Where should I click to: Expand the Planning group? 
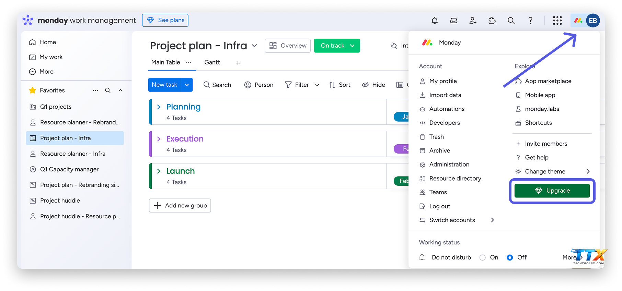[159, 107]
